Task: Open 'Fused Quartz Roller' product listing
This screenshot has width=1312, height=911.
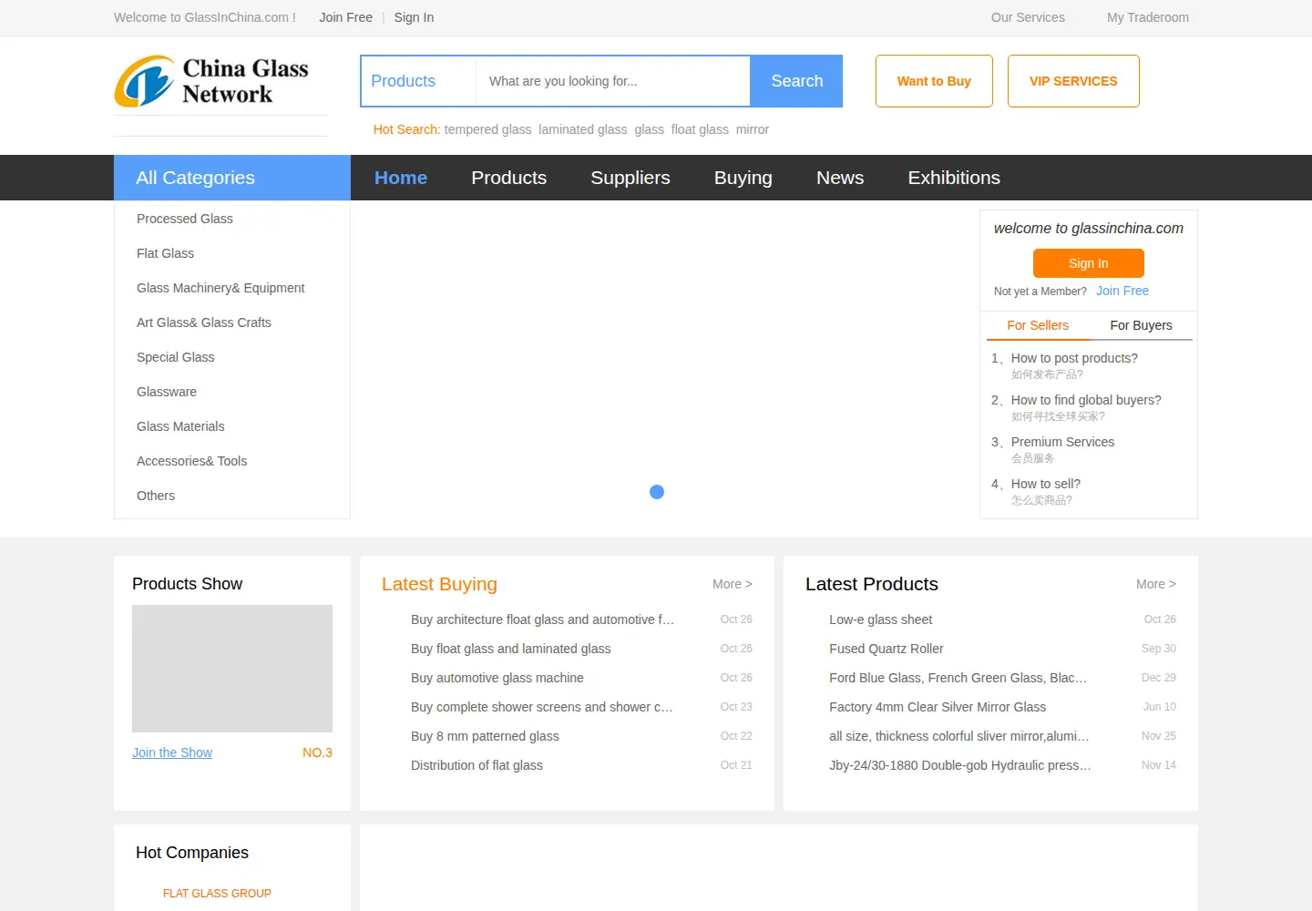Action: click(x=887, y=649)
